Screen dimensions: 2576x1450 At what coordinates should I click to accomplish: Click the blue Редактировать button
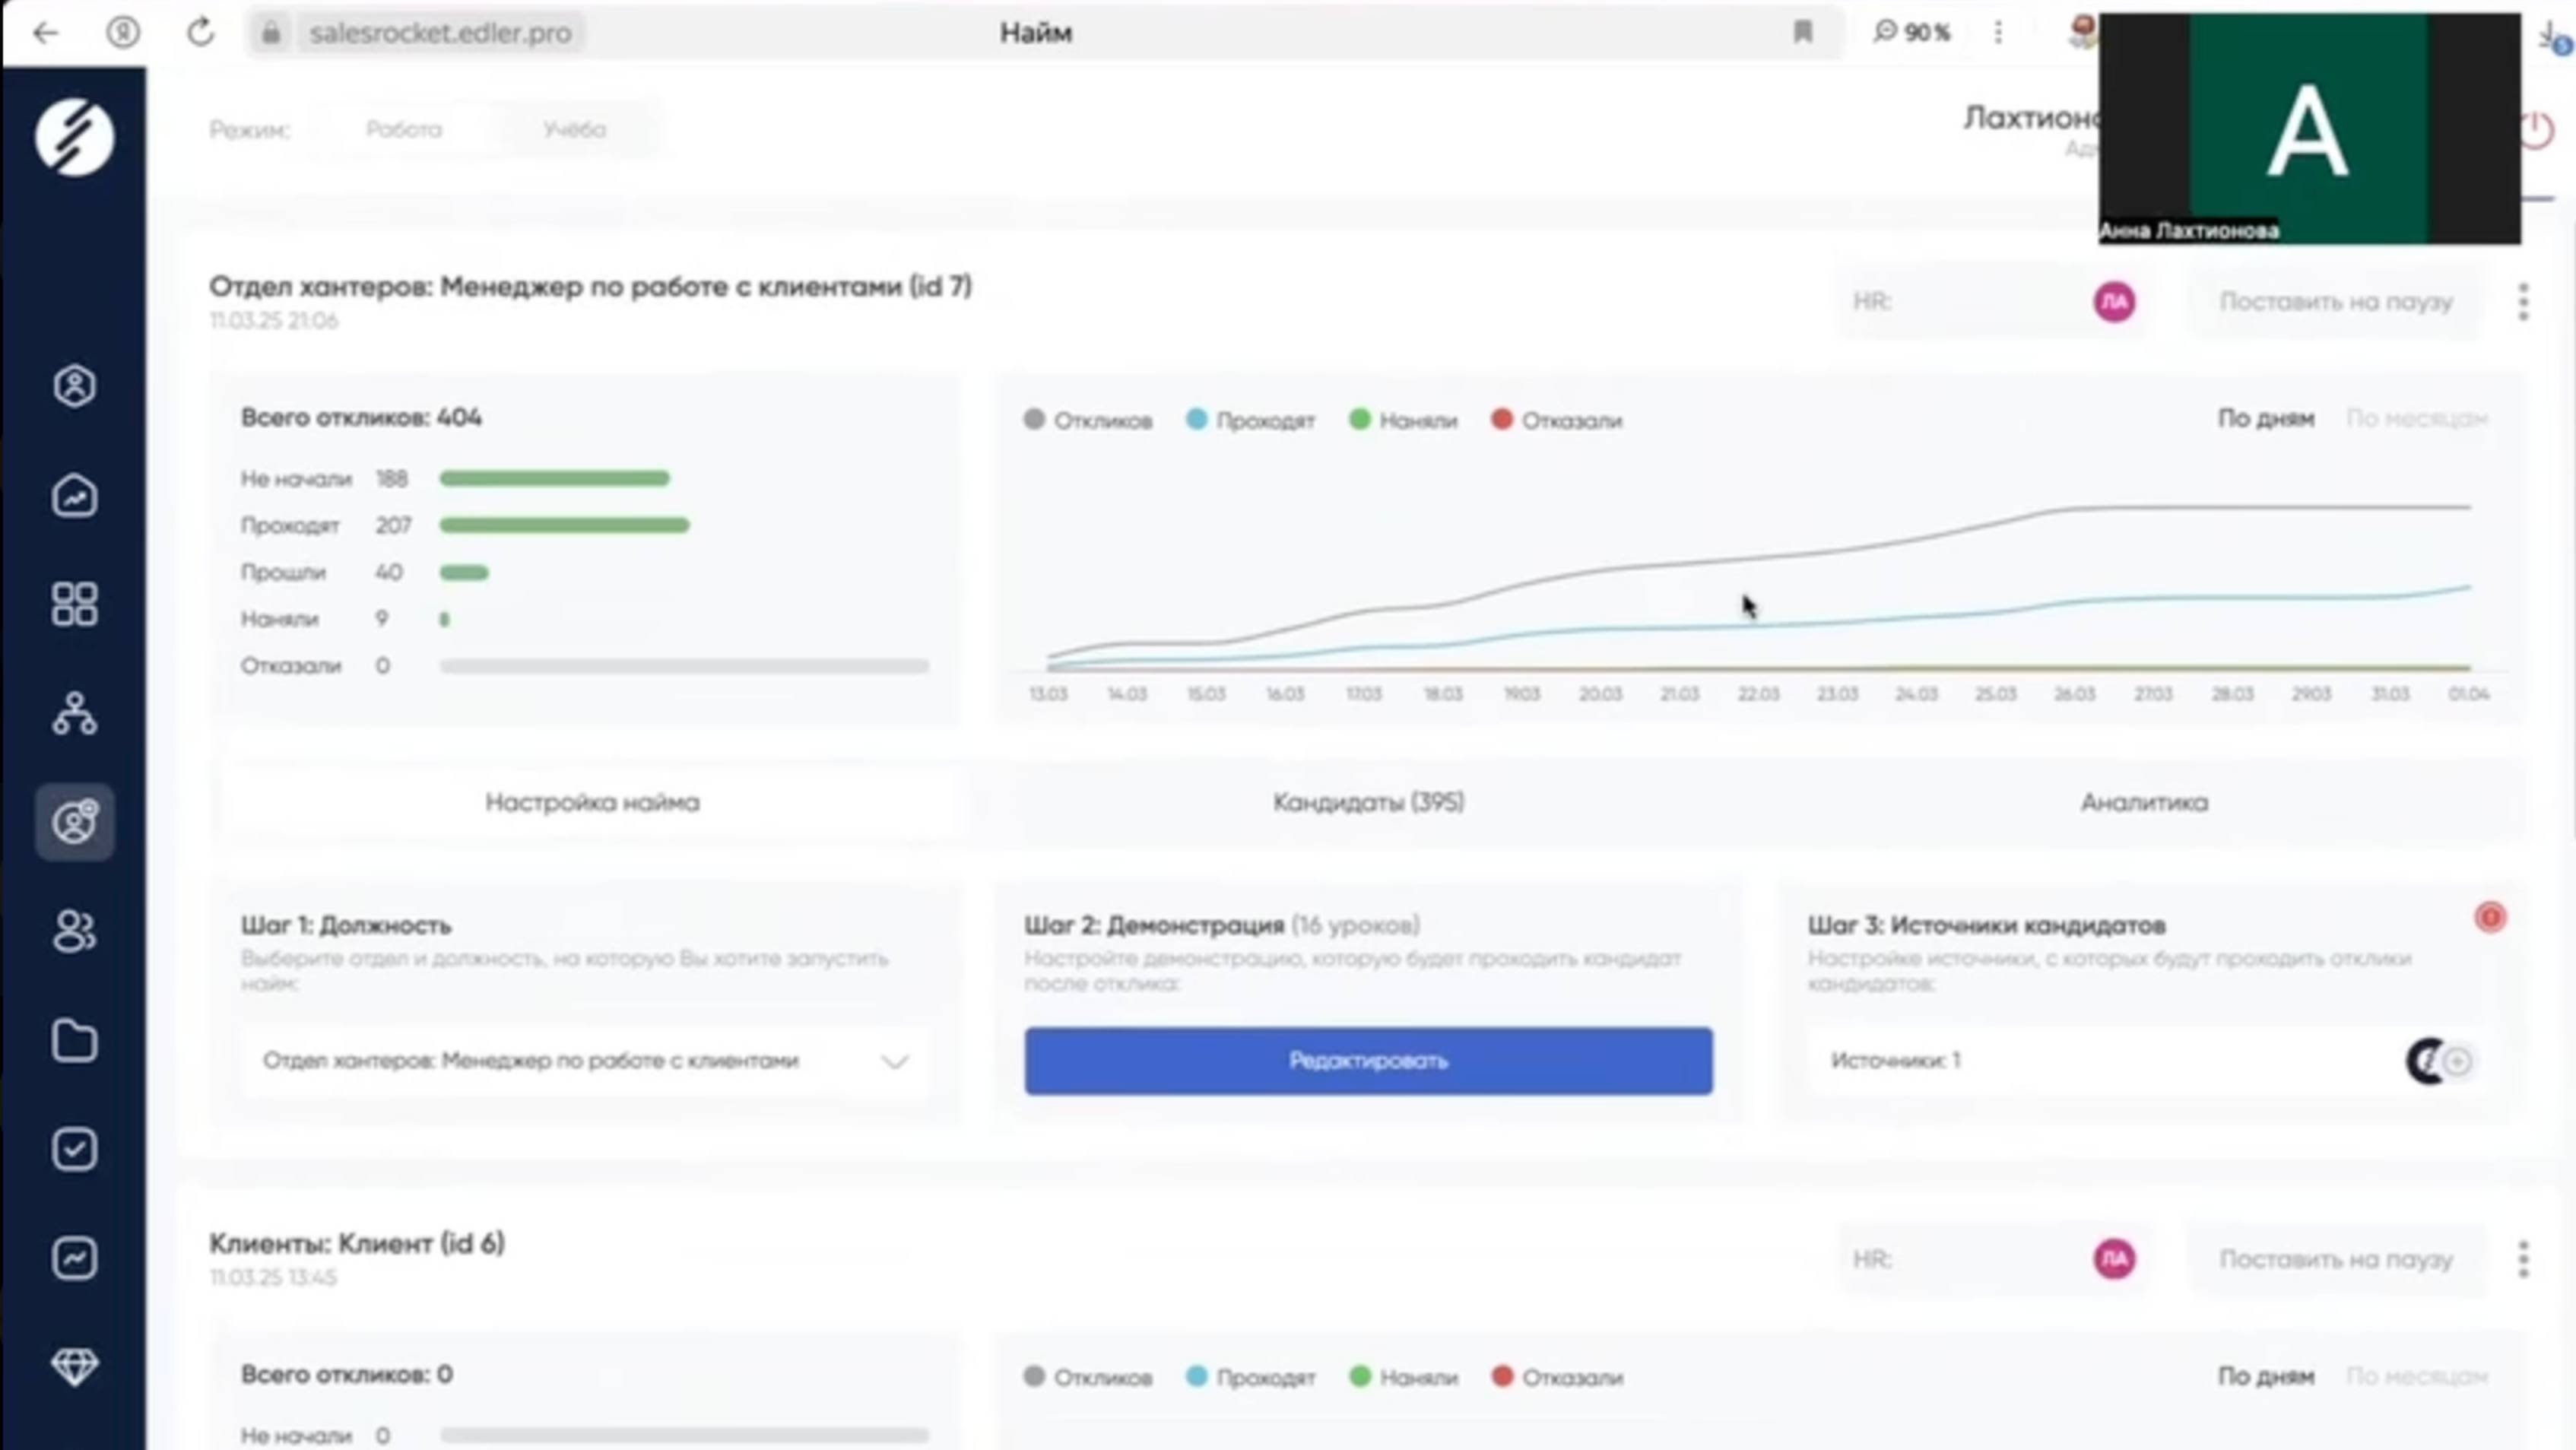pyautogui.click(x=1367, y=1061)
